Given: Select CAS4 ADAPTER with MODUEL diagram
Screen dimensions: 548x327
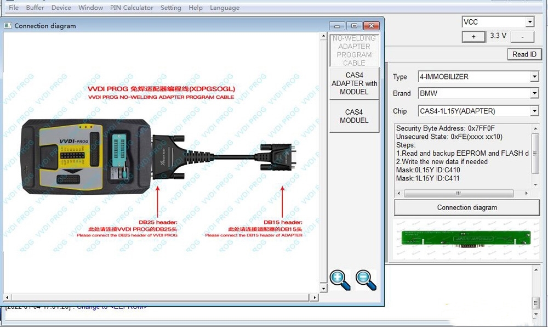Looking at the screenshot, I should point(354,83).
